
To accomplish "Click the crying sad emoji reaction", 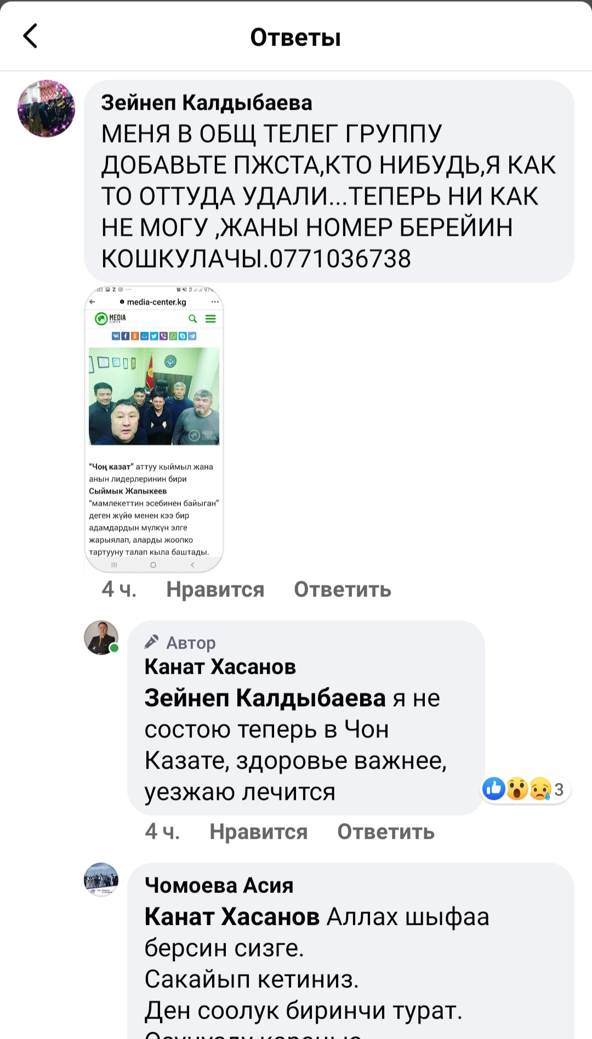I will coord(540,789).
